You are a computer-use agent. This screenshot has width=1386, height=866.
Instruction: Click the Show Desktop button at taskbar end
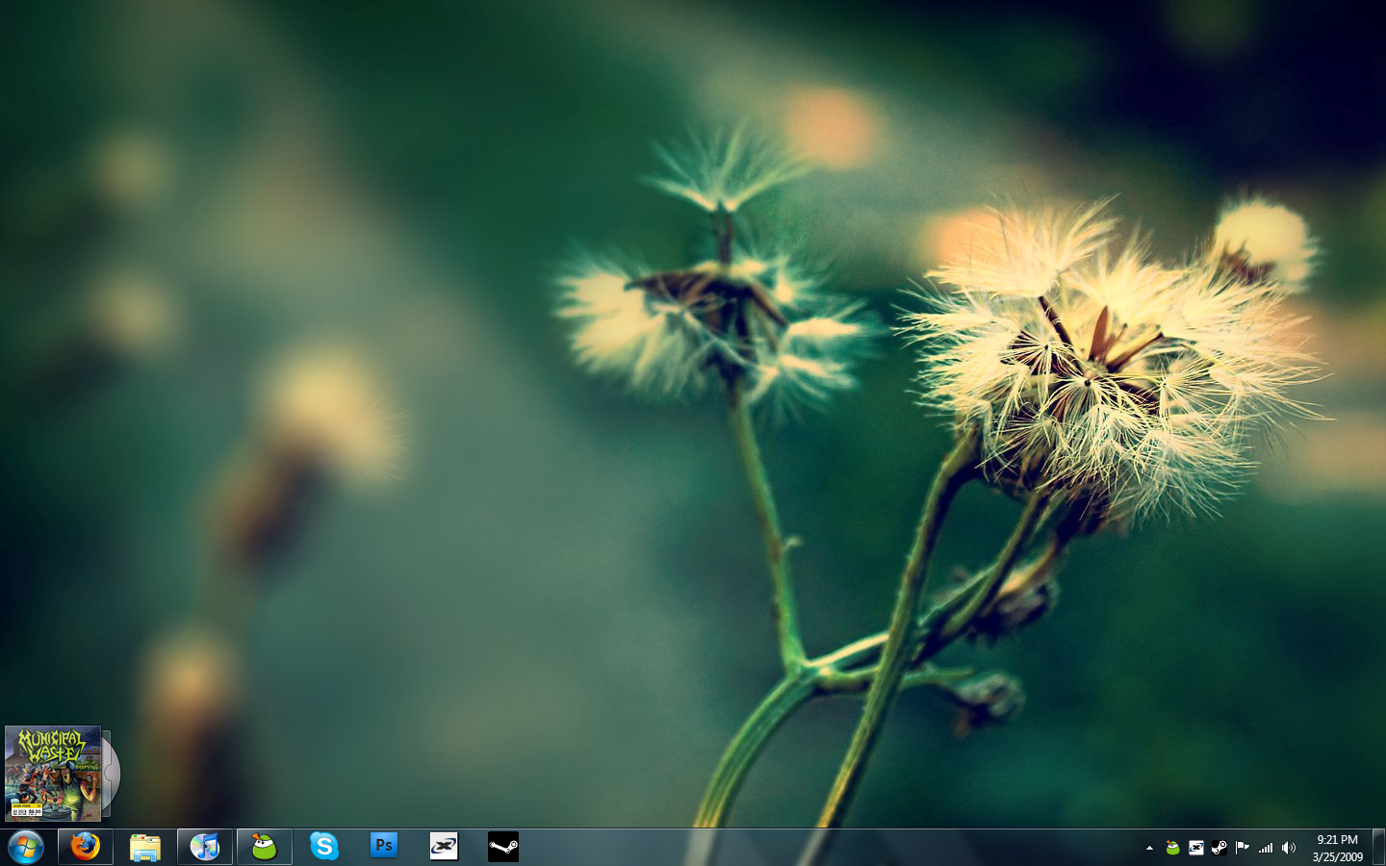(x=1378, y=847)
